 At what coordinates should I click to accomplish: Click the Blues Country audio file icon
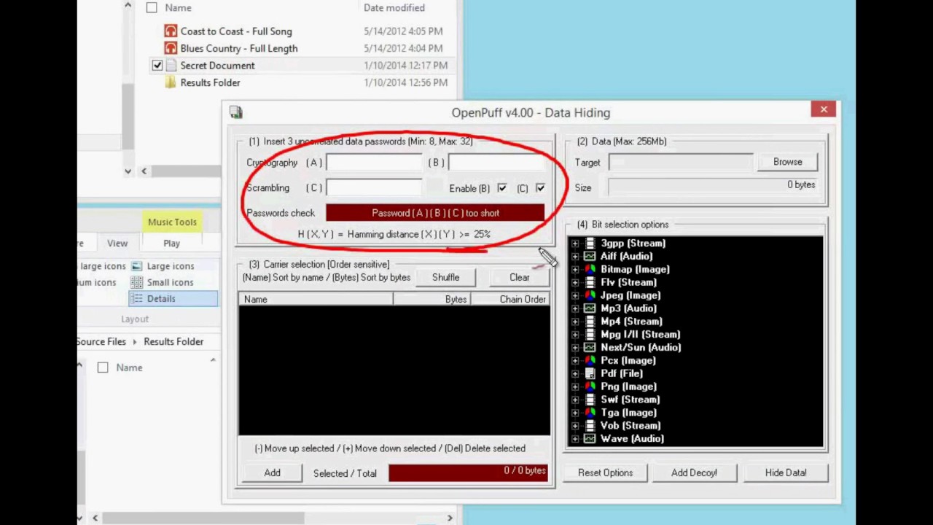[171, 48]
